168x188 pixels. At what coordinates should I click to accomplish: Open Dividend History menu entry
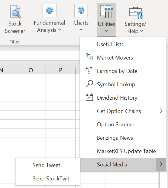[123, 98]
